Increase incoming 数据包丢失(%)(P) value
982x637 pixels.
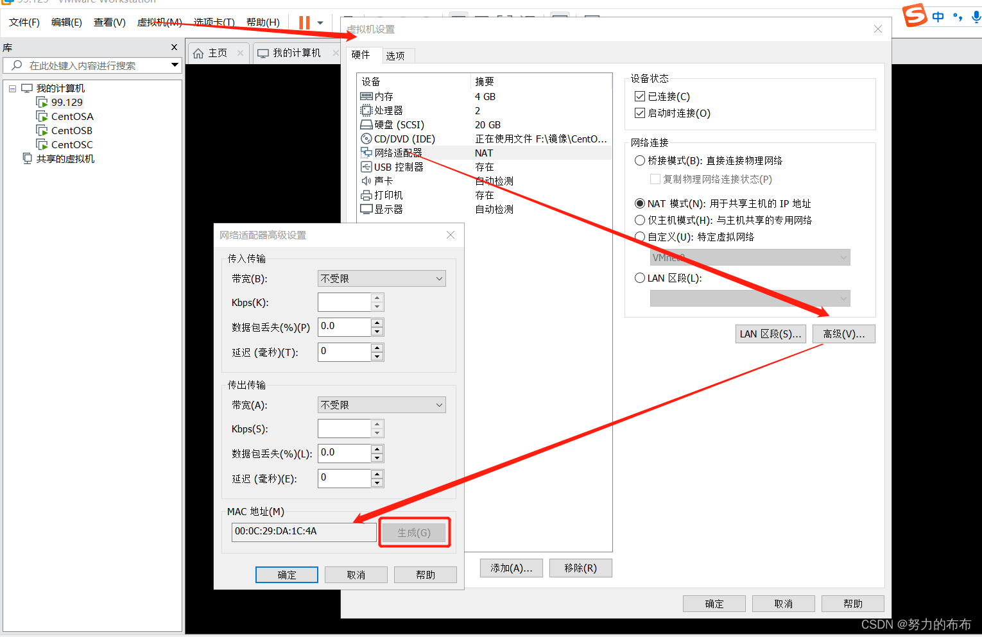click(377, 323)
